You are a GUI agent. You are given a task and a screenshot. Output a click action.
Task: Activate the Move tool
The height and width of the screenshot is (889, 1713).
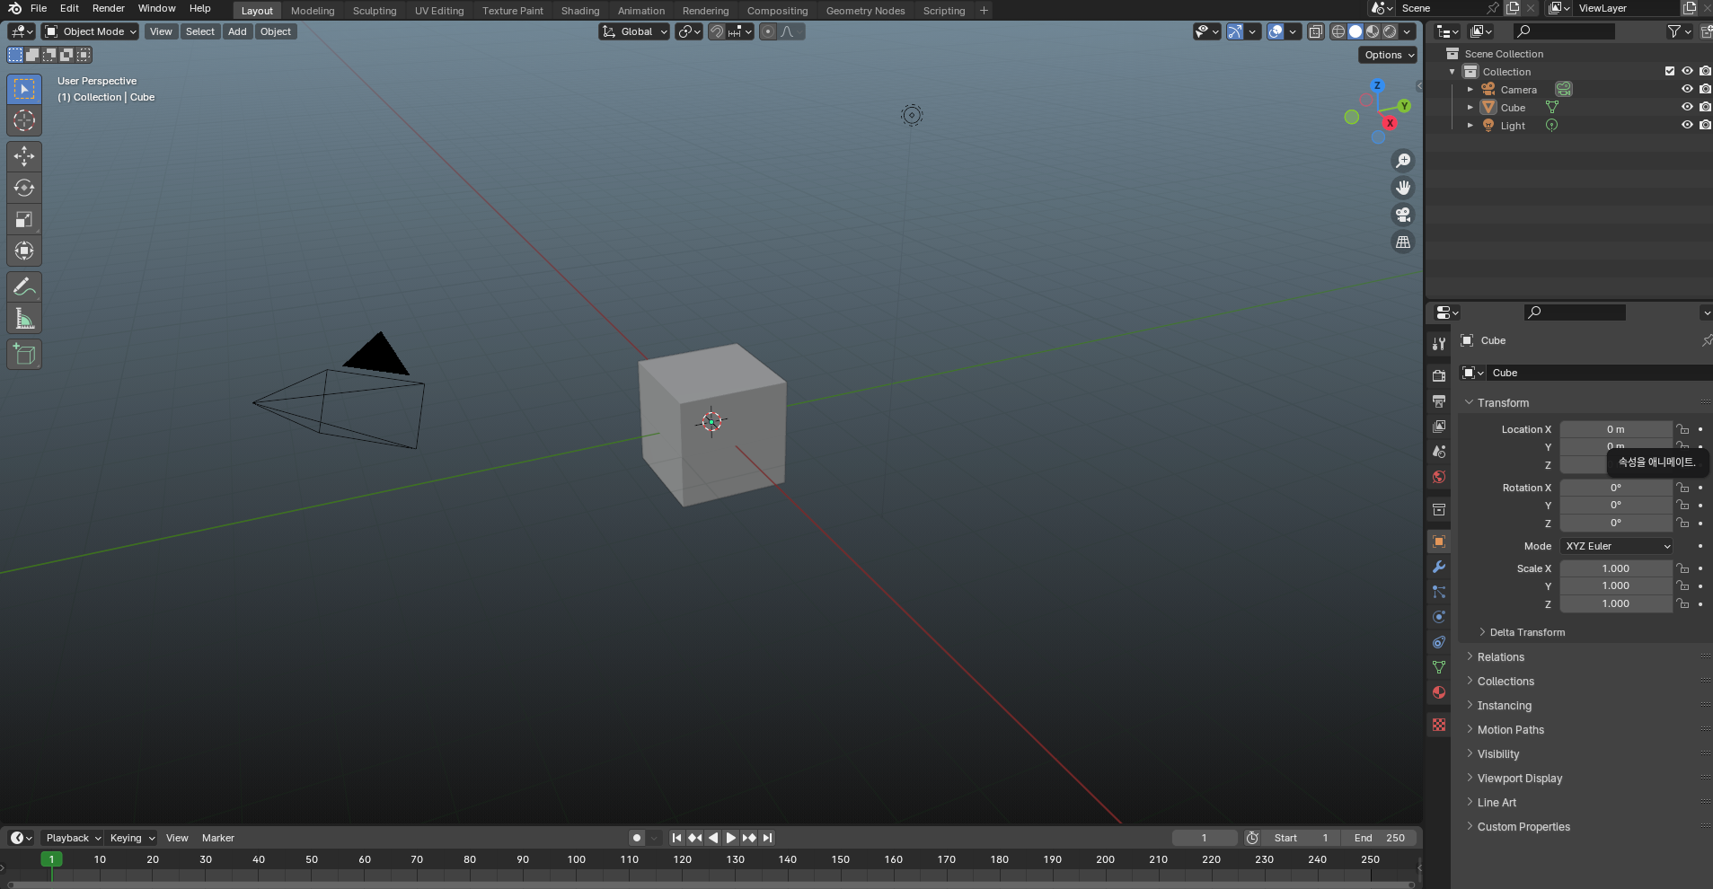[x=24, y=156]
